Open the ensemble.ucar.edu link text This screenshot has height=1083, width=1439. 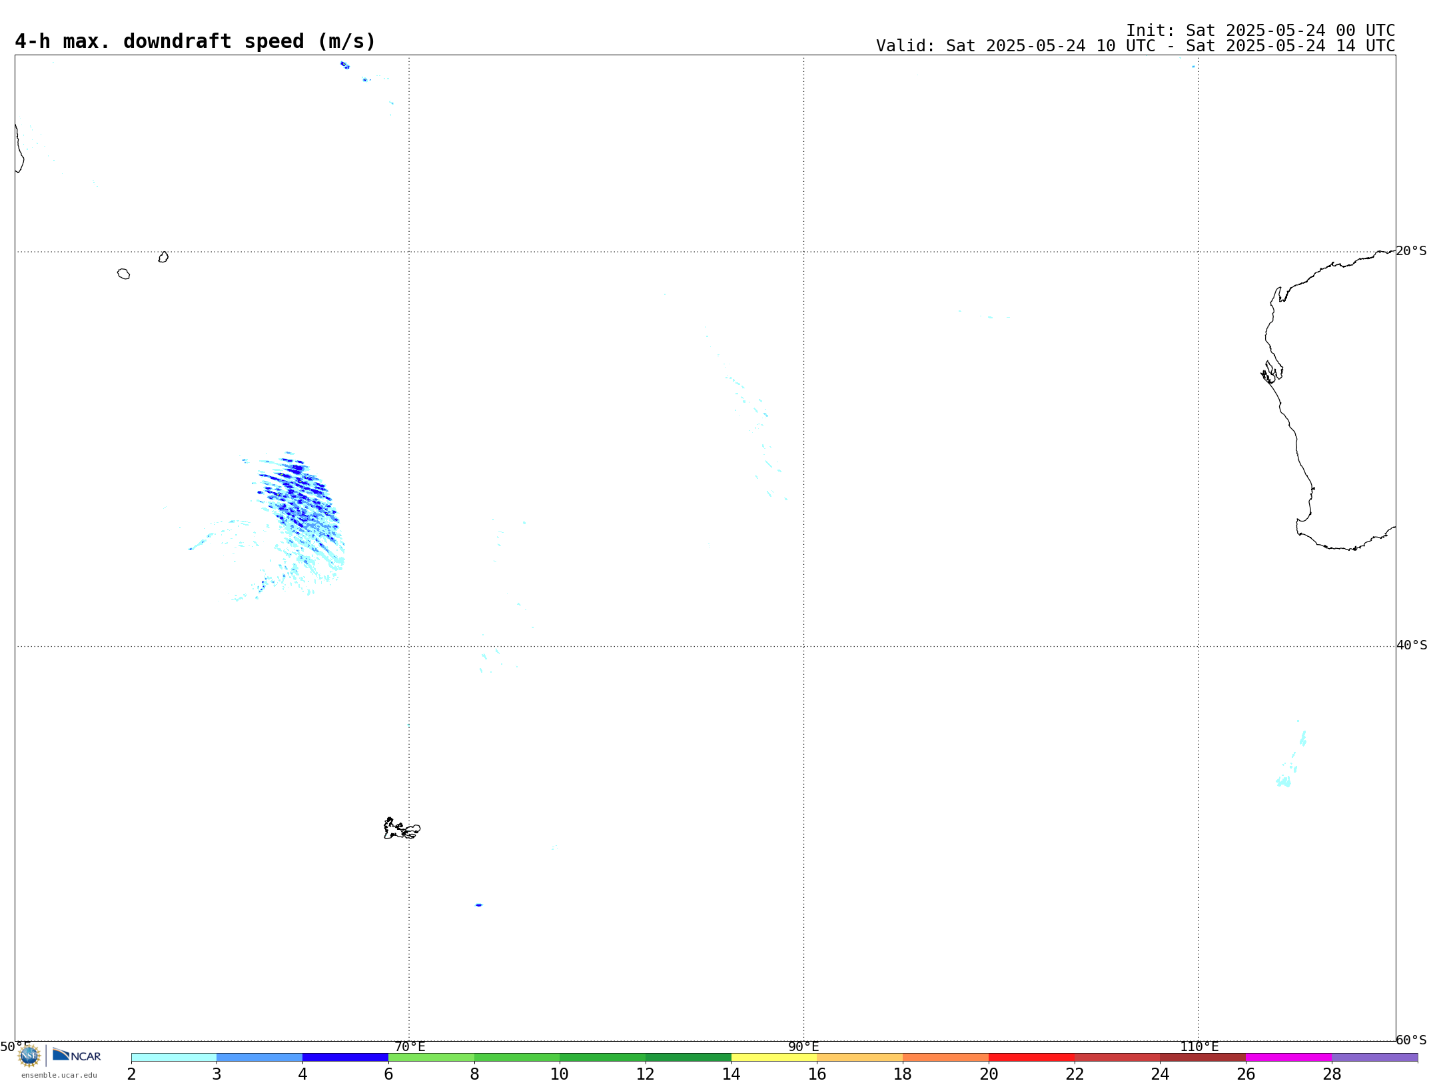pos(59,1075)
